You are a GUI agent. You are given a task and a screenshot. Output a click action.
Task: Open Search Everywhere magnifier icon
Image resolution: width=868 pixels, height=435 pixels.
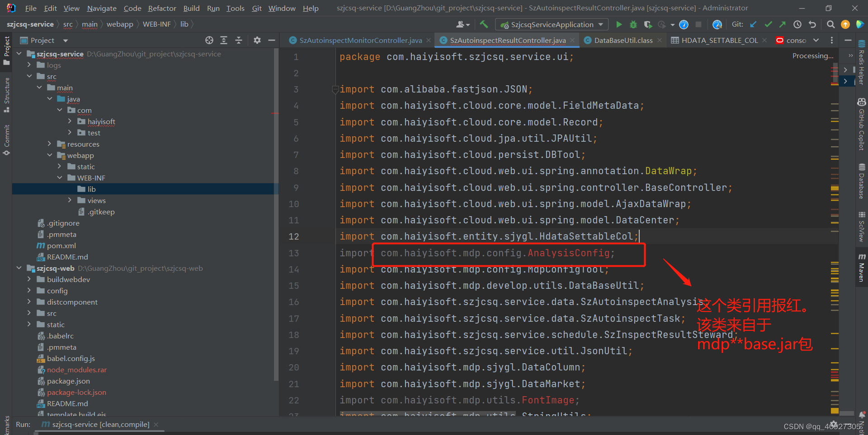pos(830,24)
